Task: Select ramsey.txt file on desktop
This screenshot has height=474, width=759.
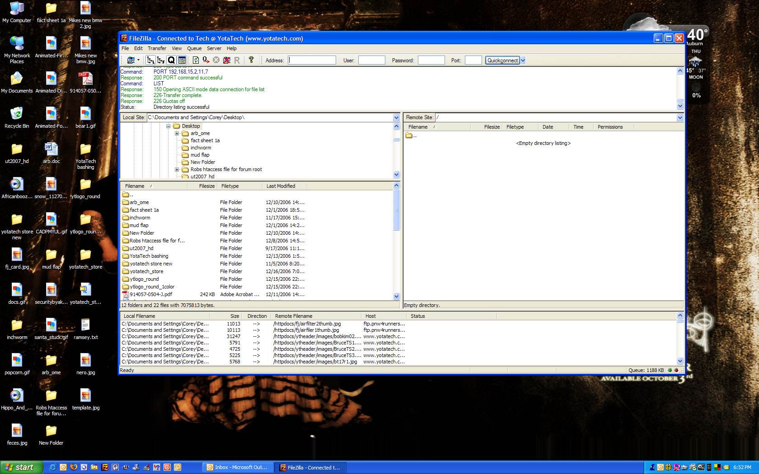Action: pos(85,329)
